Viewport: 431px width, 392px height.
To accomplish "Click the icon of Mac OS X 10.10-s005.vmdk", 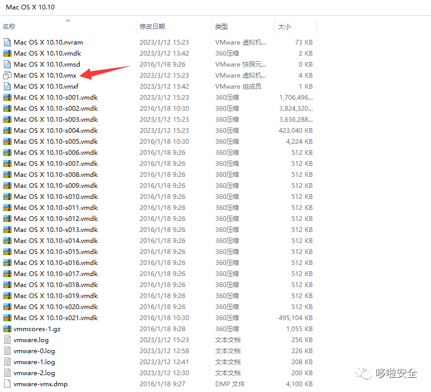I will tap(7, 142).
